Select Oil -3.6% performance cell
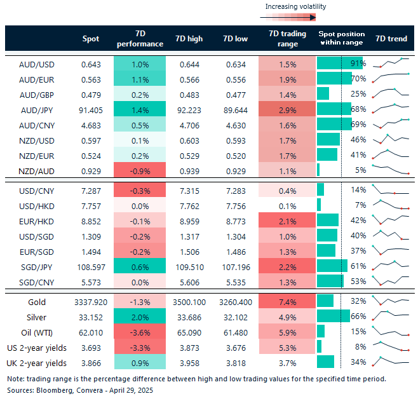Image resolution: width=418 pixels, height=401 pixels. coord(140,331)
